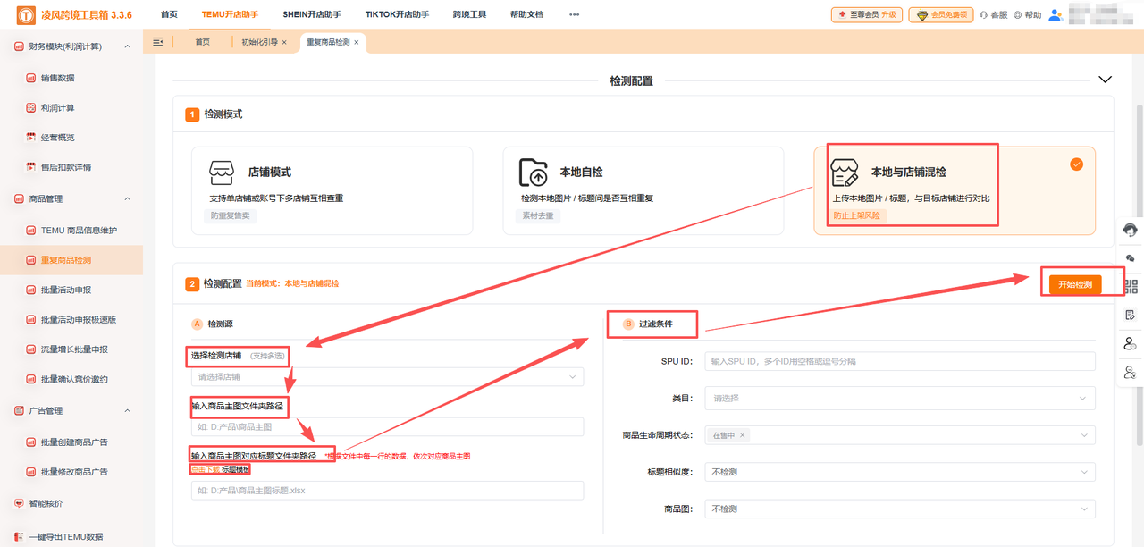Switch to the 初始化引导 page tab
Screen dimensions: 1144x547
click(x=259, y=42)
